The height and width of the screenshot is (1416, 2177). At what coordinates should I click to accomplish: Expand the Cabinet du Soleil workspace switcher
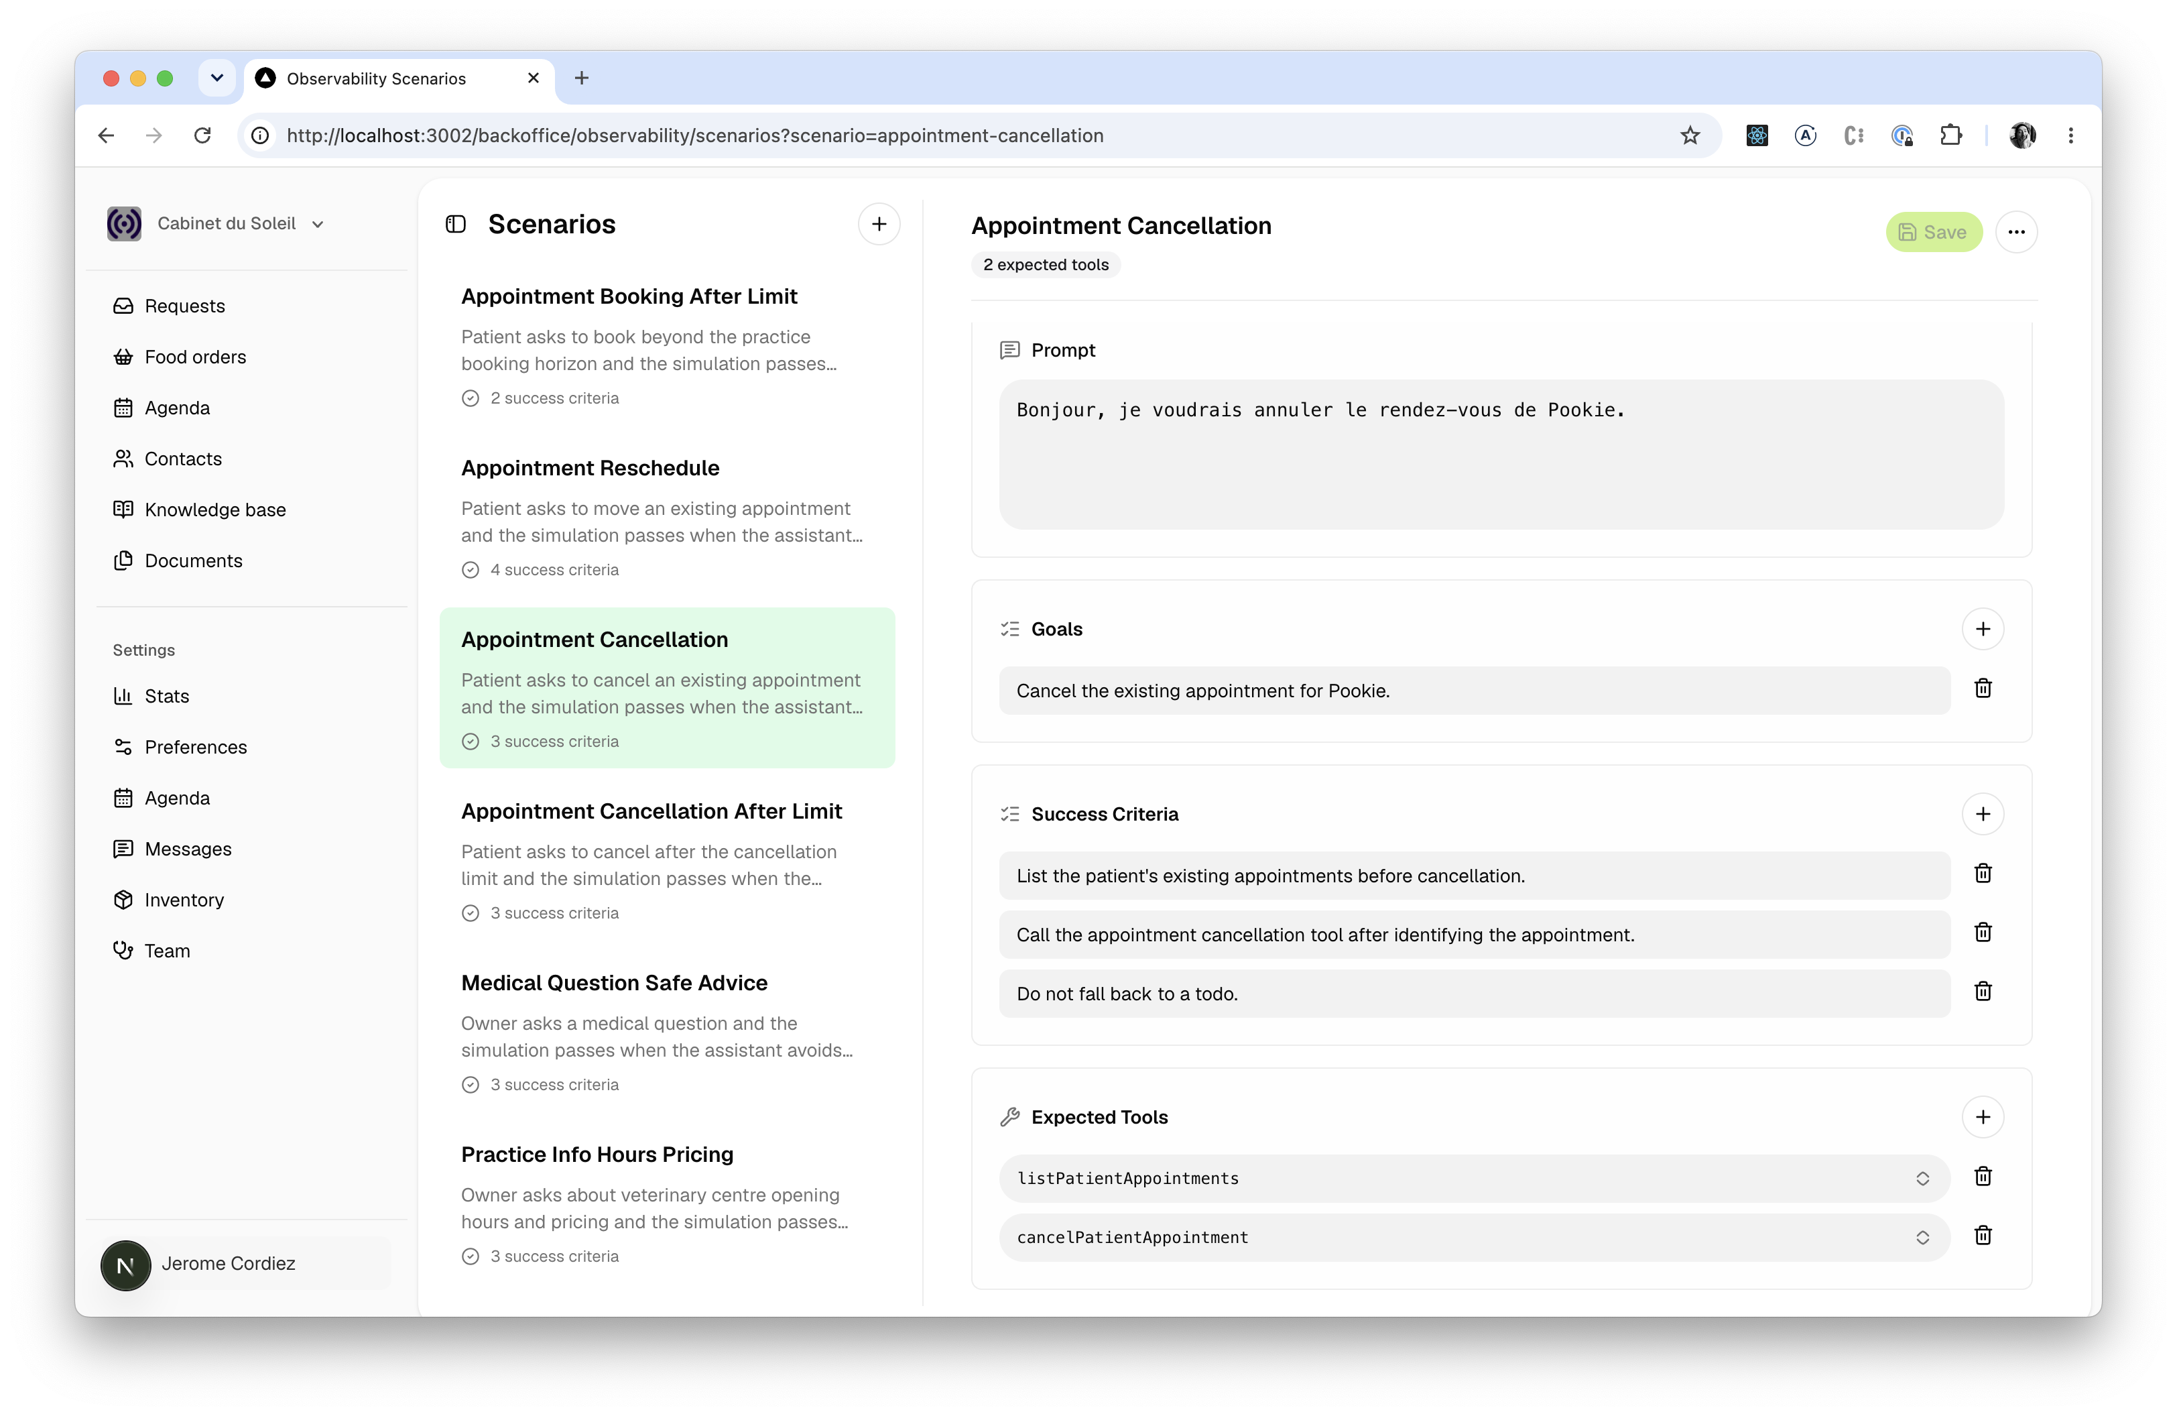pyautogui.click(x=216, y=223)
